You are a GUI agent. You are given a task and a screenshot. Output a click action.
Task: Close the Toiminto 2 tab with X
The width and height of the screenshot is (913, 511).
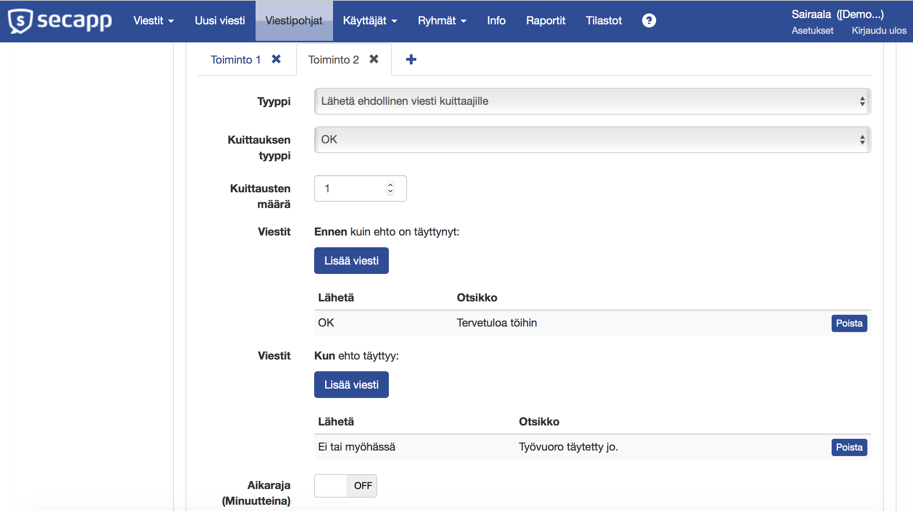pyautogui.click(x=374, y=59)
